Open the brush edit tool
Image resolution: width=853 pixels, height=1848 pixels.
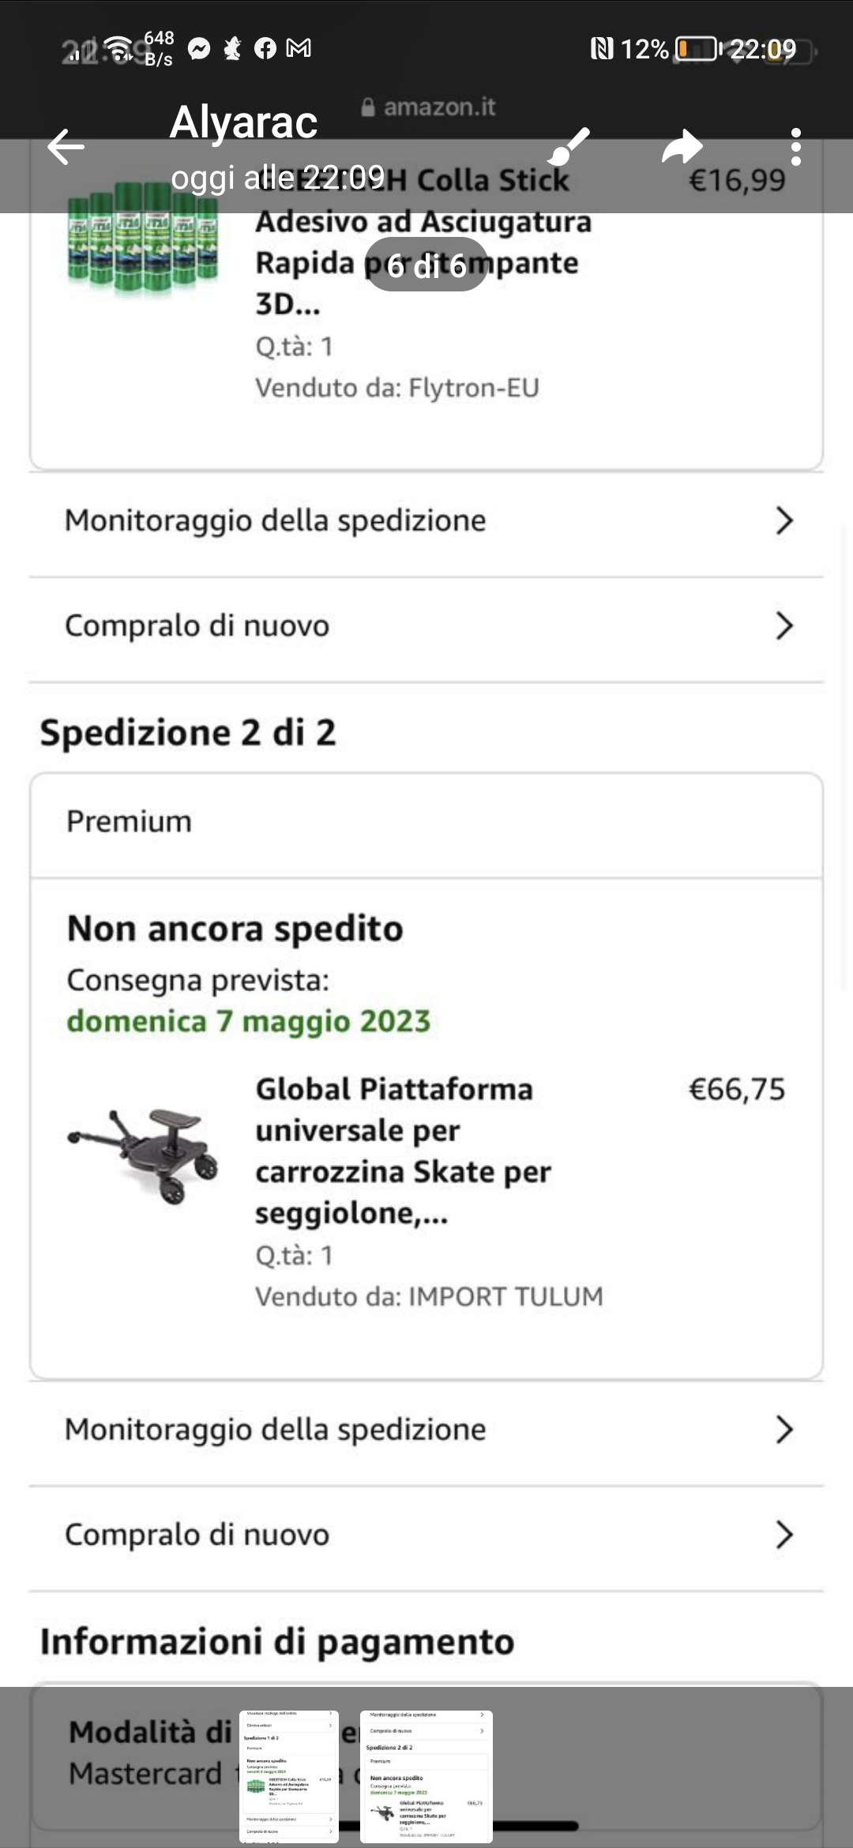click(569, 147)
